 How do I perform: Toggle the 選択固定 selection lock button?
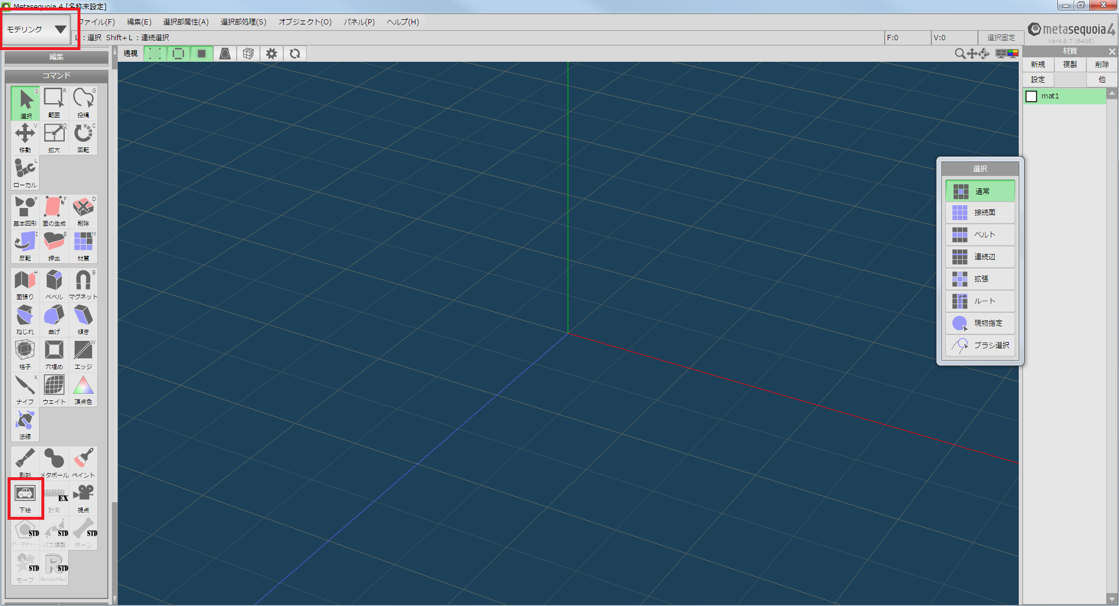(x=1001, y=37)
